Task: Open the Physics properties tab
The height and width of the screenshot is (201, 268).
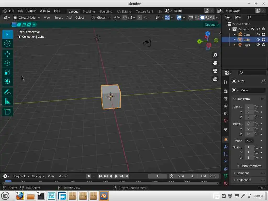Action: 226,161
